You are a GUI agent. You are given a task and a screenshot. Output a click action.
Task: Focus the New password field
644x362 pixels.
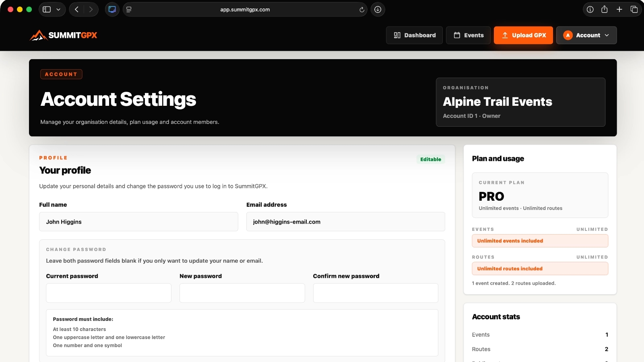(242, 293)
